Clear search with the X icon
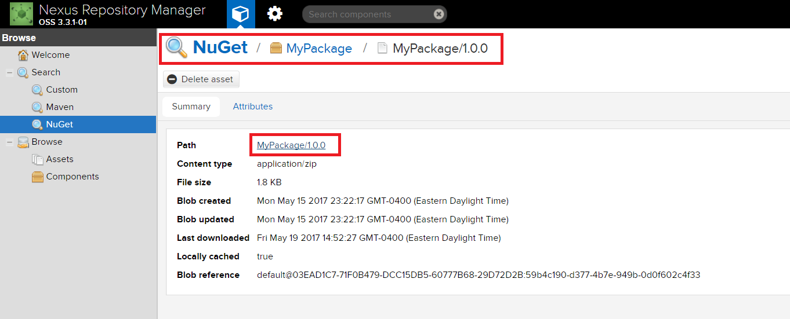Viewport: 790px width, 319px height. [439, 14]
